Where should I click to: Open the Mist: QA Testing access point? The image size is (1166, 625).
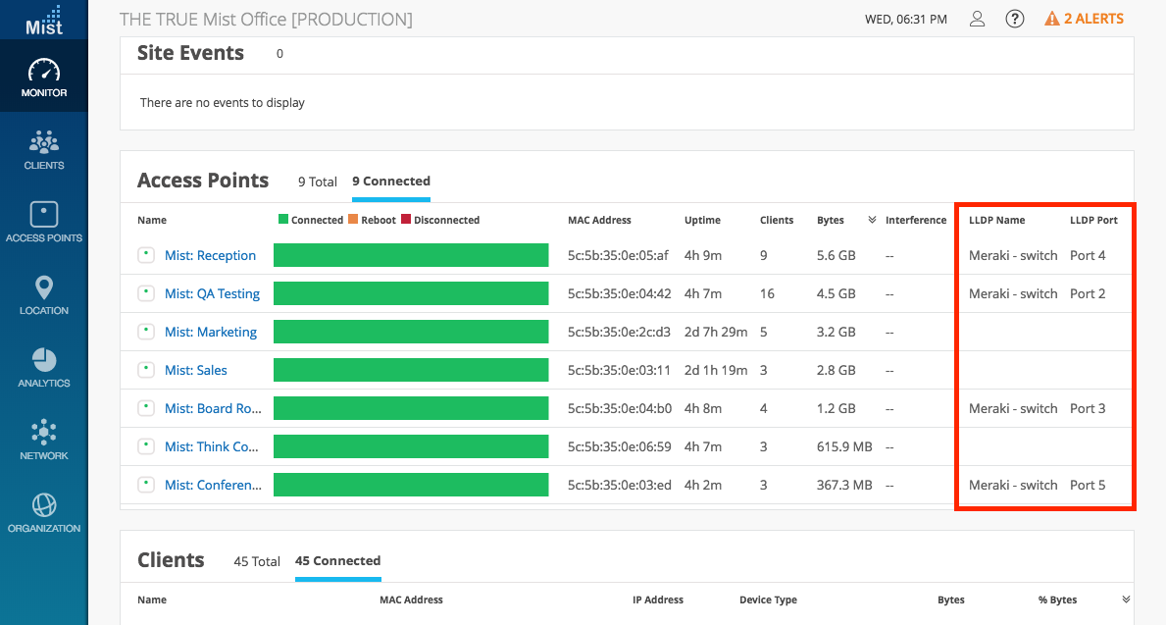click(212, 293)
